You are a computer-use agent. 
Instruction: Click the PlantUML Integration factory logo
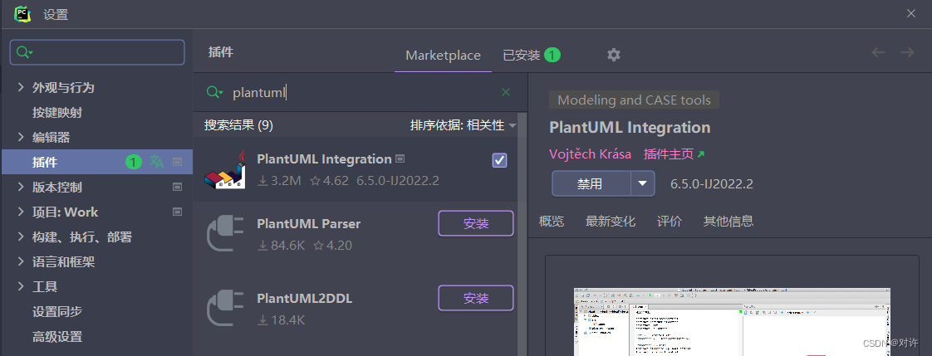[224, 169]
